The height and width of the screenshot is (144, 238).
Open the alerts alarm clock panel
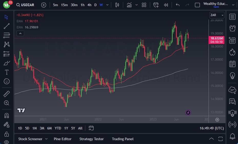coord(232,28)
